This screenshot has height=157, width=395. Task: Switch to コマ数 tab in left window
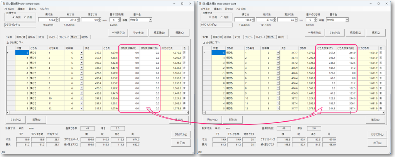coord(9,37)
